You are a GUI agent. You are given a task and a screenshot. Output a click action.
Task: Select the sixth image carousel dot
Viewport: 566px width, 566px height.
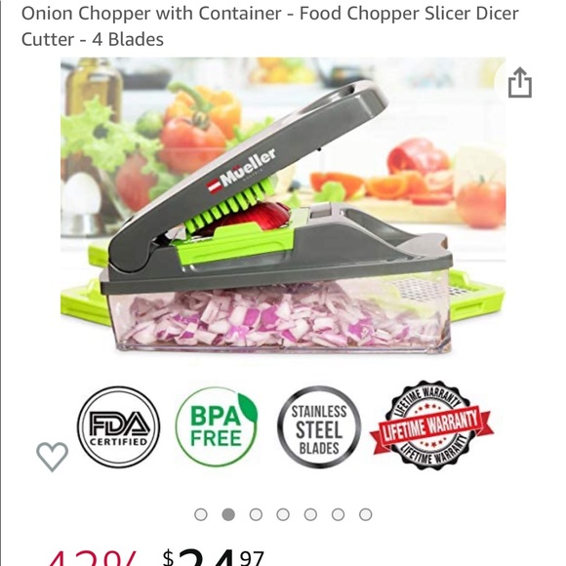tap(338, 514)
